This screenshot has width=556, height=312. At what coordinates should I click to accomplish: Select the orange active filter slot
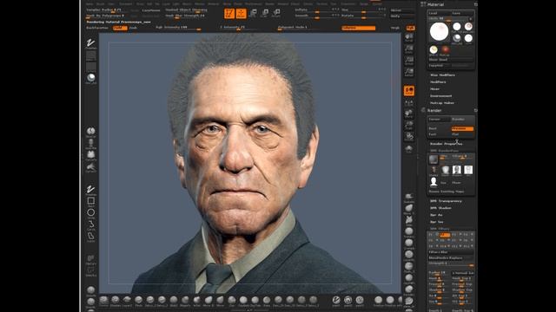coord(445,235)
